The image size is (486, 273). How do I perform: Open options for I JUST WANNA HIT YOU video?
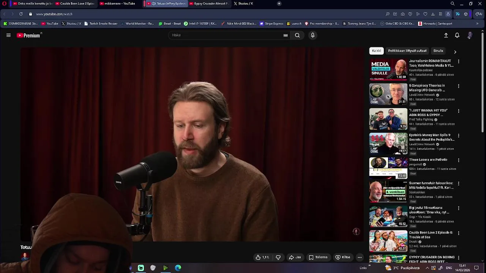[x=459, y=111]
